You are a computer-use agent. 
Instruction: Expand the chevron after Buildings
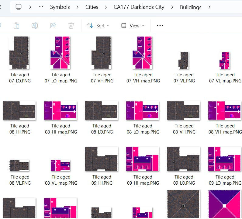click(x=209, y=7)
